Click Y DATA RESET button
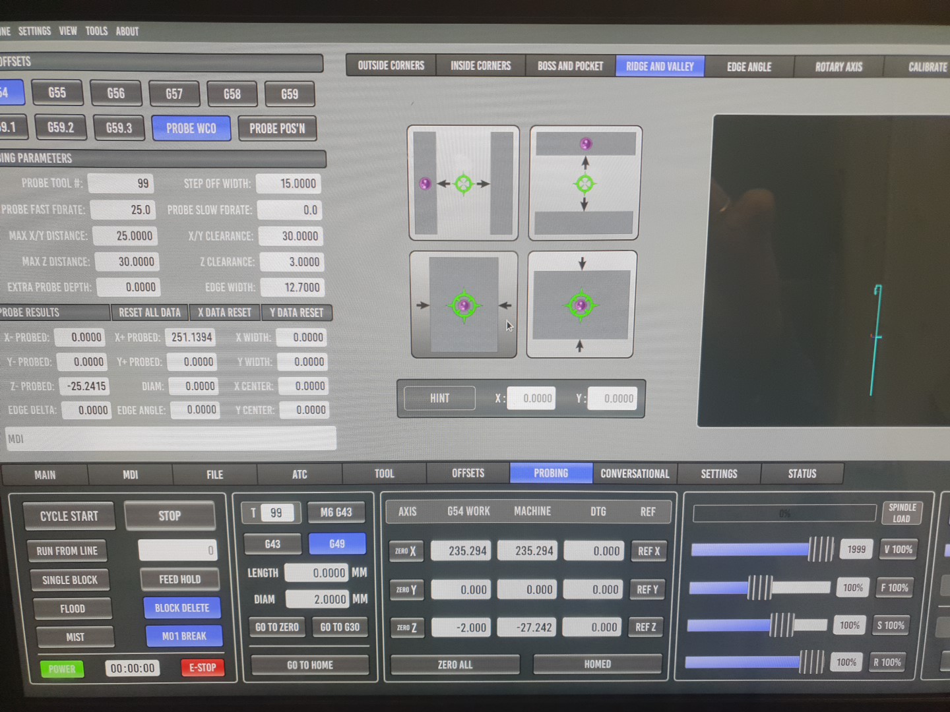This screenshot has height=712, width=950. tap(296, 312)
